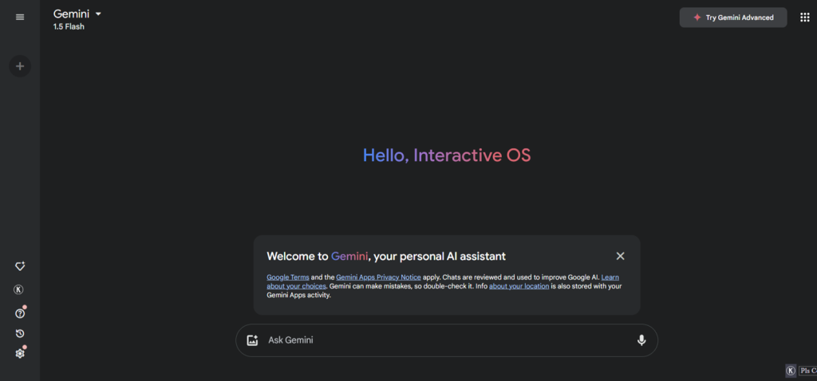Open Help question mark icon
This screenshot has width=817, height=381.
point(20,313)
